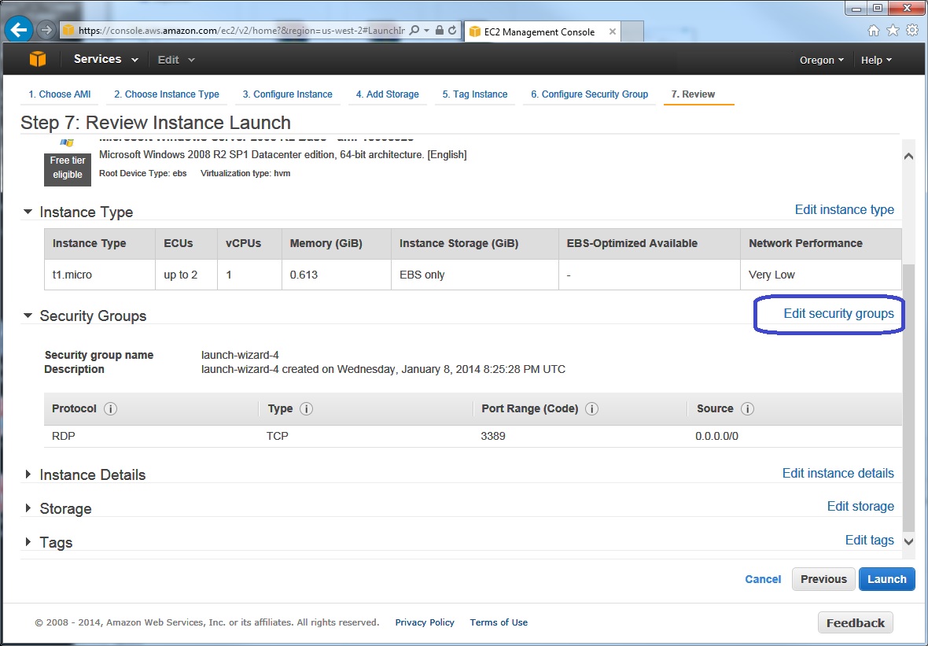Click the 3389 port range cell
Image resolution: width=928 pixels, height=646 pixels.
493,437
